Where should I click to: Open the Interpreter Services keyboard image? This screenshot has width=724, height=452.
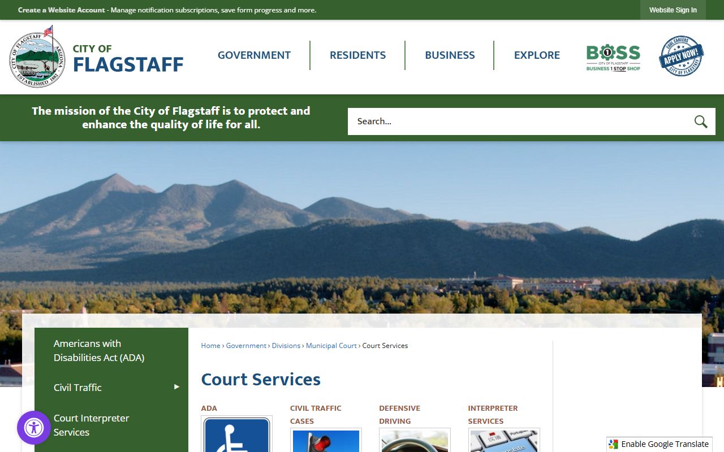click(x=504, y=440)
